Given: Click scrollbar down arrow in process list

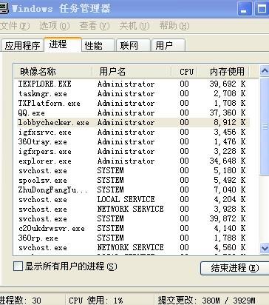Looking at the screenshot, I should pos(265,248).
